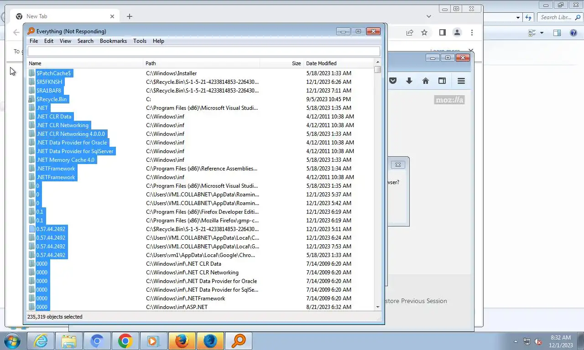Open Explorer help icon
The width and height of the screenshot is (584, 350).
[x=574, y=33]
